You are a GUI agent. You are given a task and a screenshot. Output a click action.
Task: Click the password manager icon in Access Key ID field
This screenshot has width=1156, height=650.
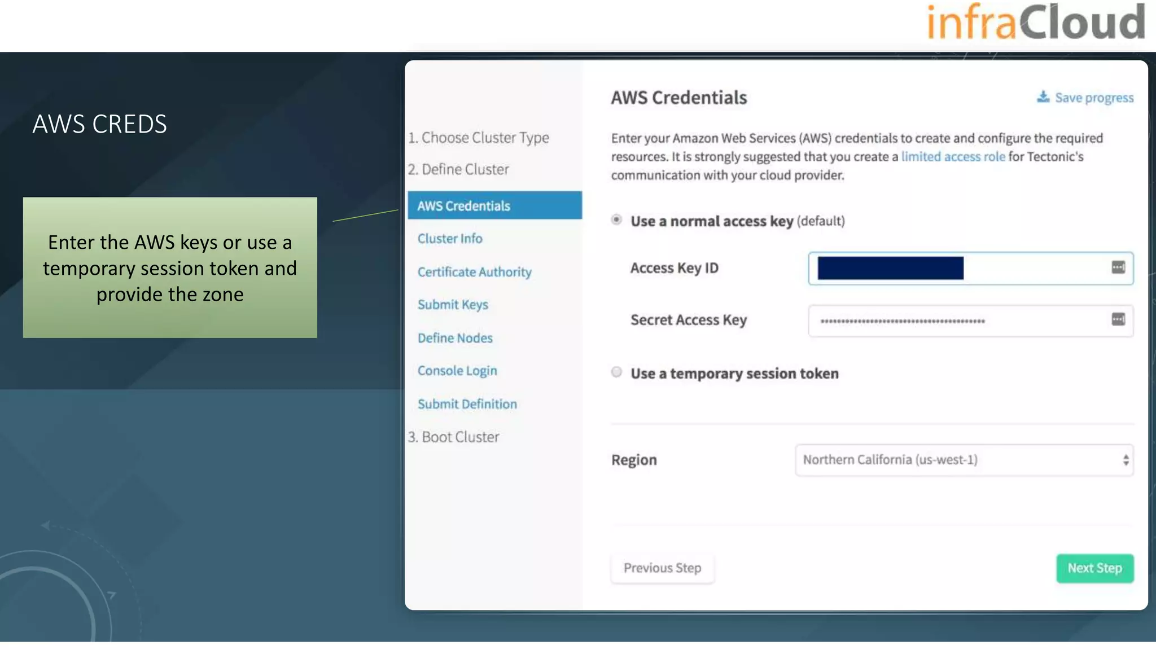pos(1118,267)
